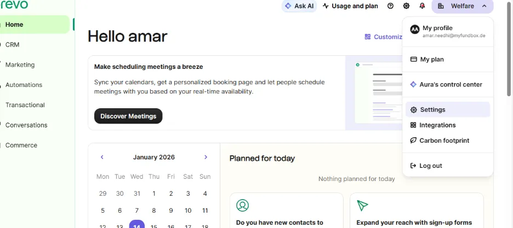The image size is (513, 228).
Task: Select January 1 in the calendar
Action: [154, 194]
